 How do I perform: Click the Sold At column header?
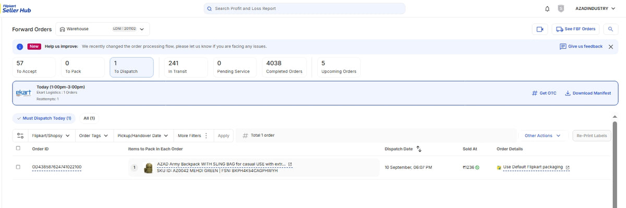[x=470, y=149]
